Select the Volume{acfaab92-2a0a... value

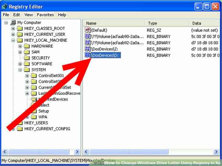click(x=117, y=43)
